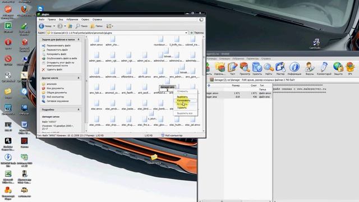Click Опубликовать файл в вебе link
This screenshot has height=202, width=359.
point(62,58)
